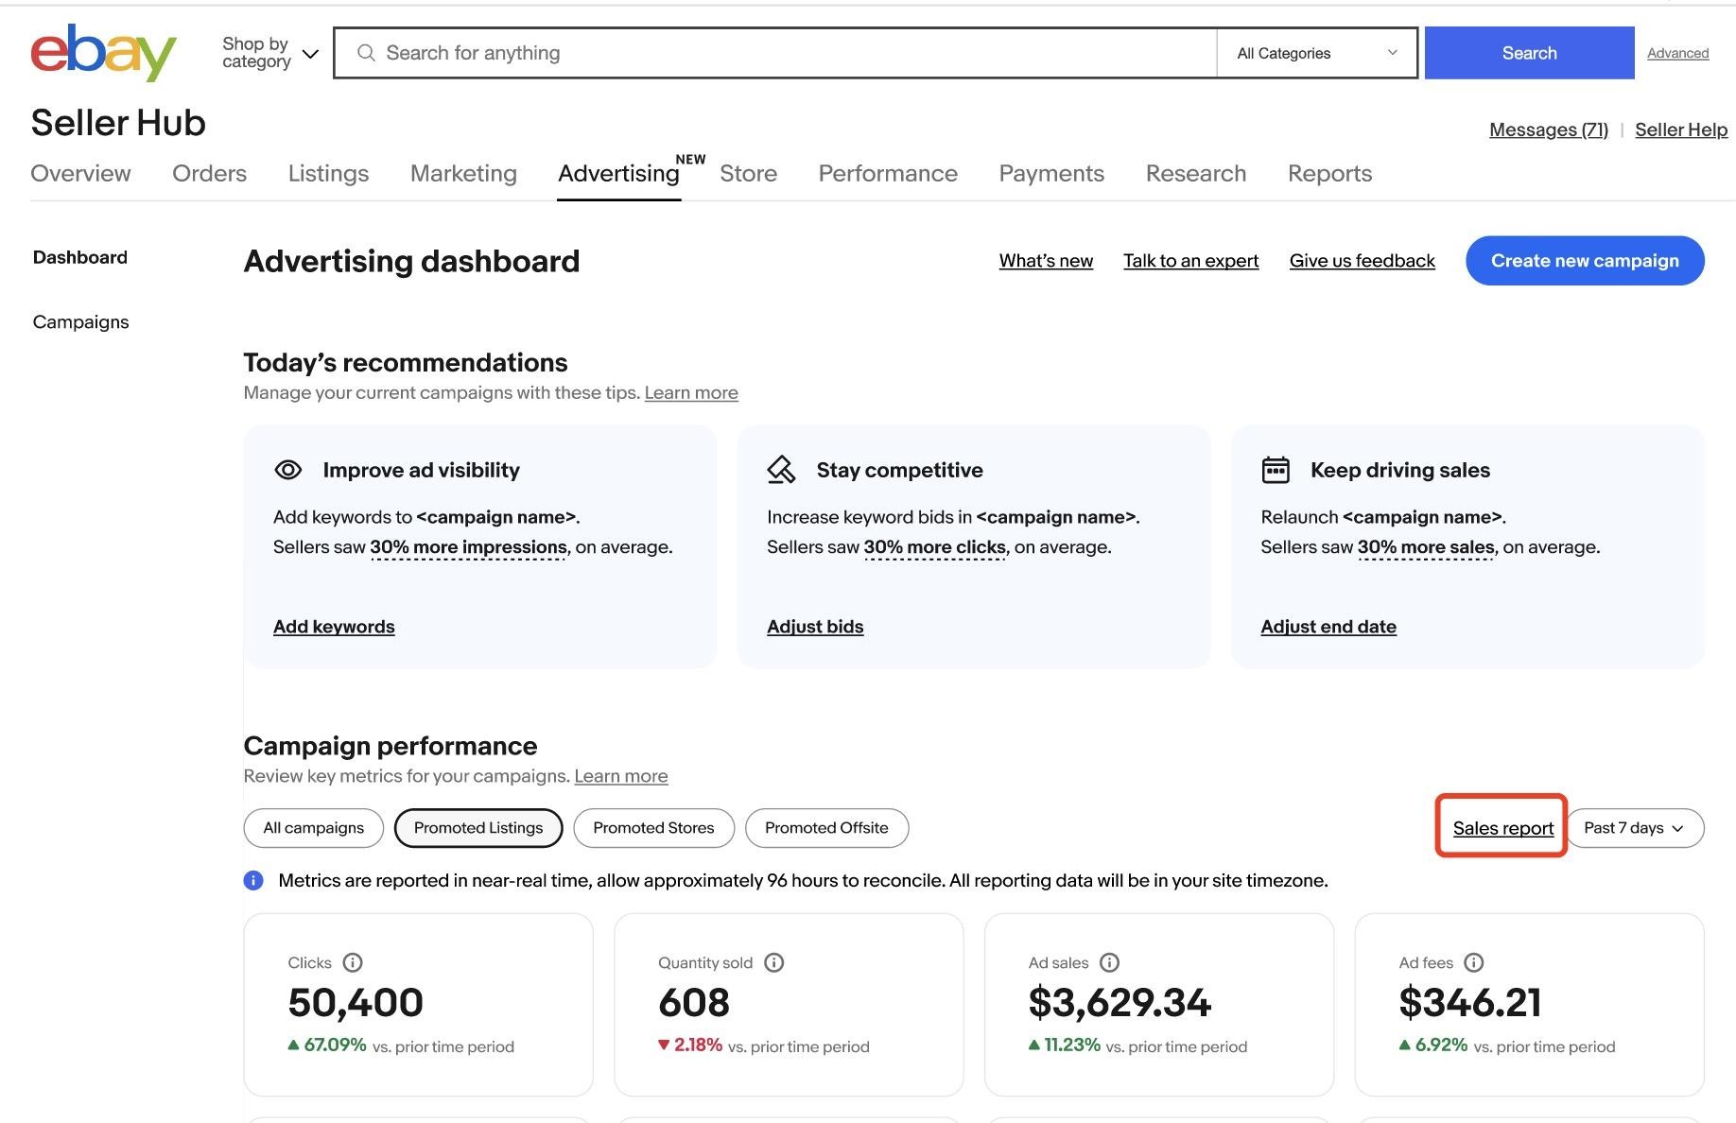Click the calendar icon on Keep driving sales
The width and height of the screenshot is (1736, 1123).
point(1276,470)
